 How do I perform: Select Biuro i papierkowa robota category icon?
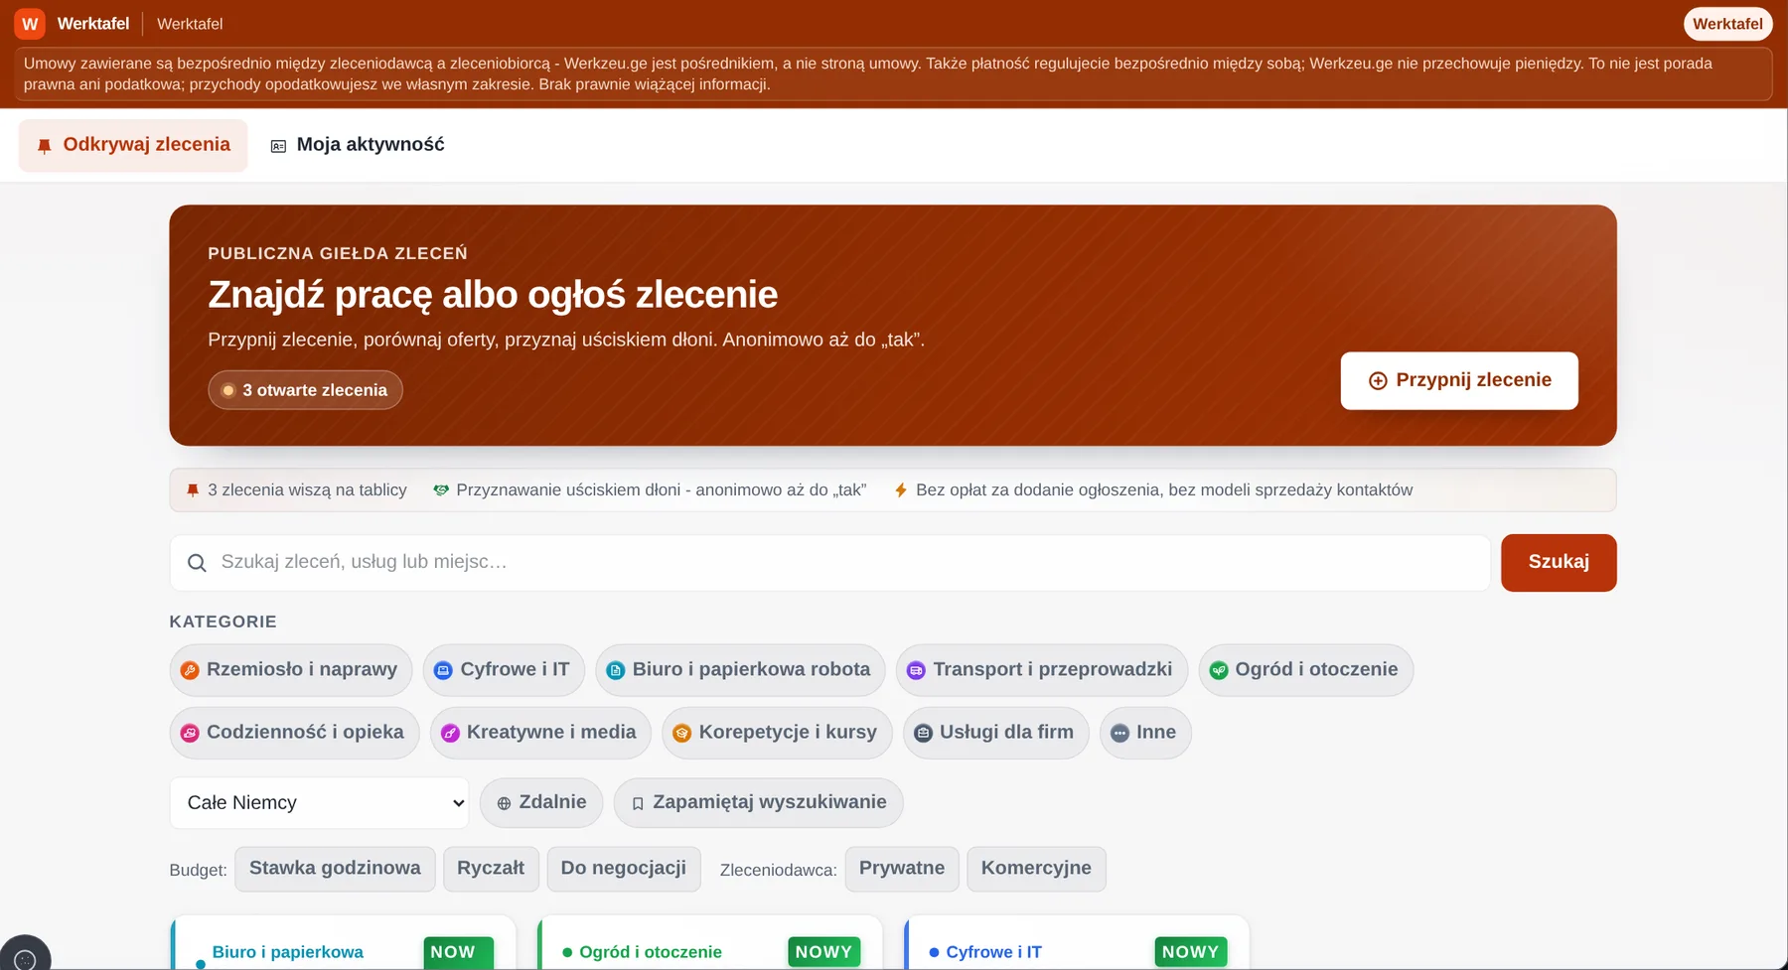(x=616, y=670)
